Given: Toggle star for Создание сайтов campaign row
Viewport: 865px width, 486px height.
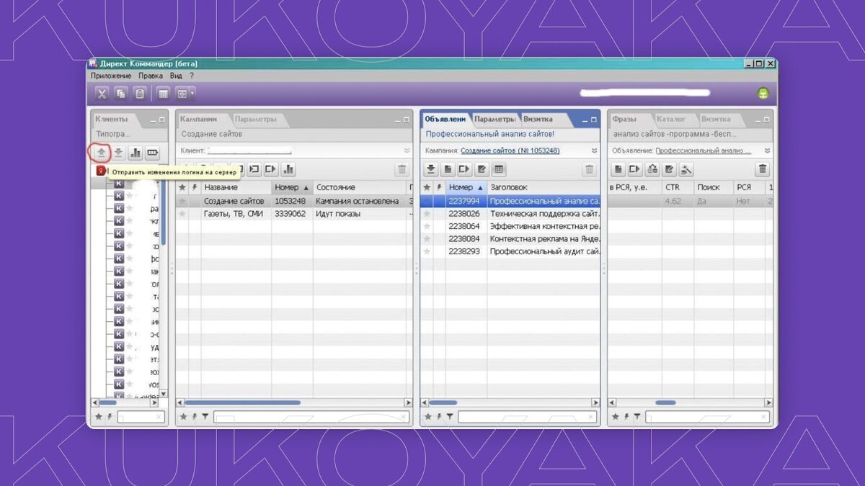Looking at the screenshot, I should 182,202.
